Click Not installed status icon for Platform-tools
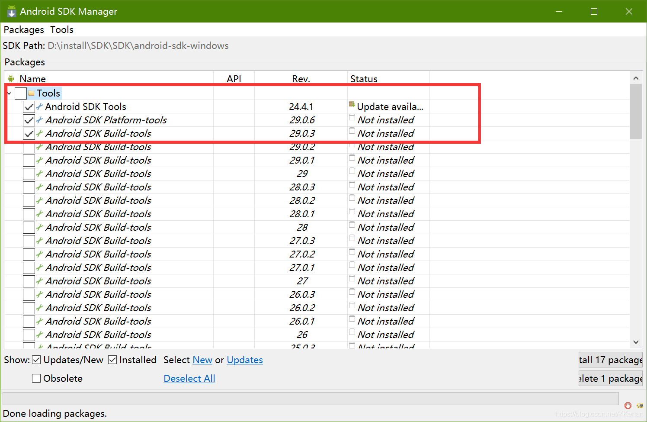The width and height of the screenshot is (647, 422). pyautogui.click(x=352, y=118)
